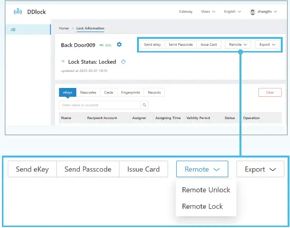Click enlarged Export dropdown button
Image resolution: width=290 pixels, height=228 pixels.
point(260,169)
